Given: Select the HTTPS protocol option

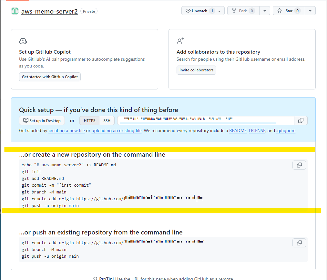Looking at the screenshot, I should (x=89, y=120).
